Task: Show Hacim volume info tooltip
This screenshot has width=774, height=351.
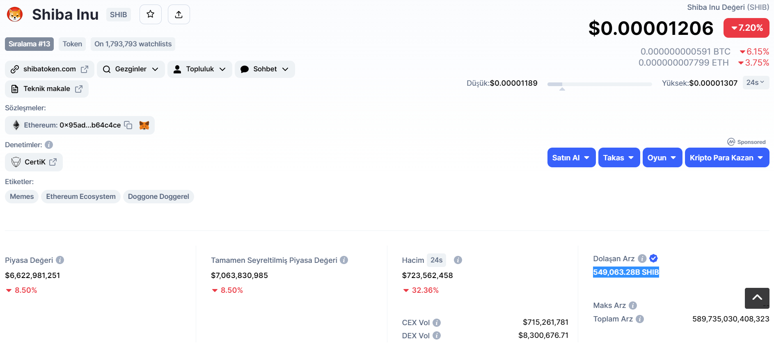Action: [x=458, y=260]
